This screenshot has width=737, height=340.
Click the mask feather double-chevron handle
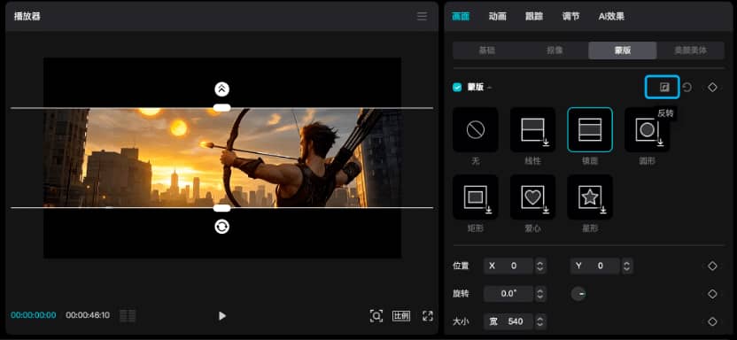(221, 89)
